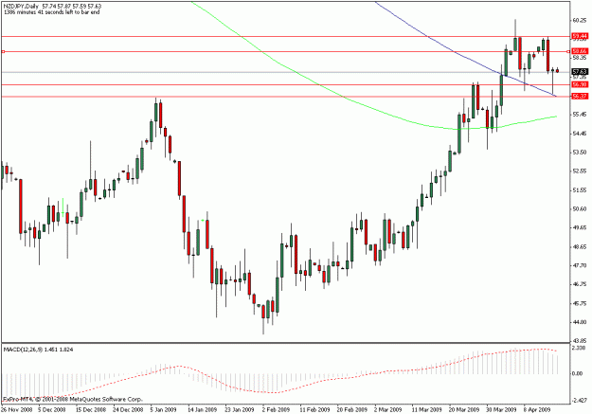Click the current price tag 57.63

(x=580, y=72)
